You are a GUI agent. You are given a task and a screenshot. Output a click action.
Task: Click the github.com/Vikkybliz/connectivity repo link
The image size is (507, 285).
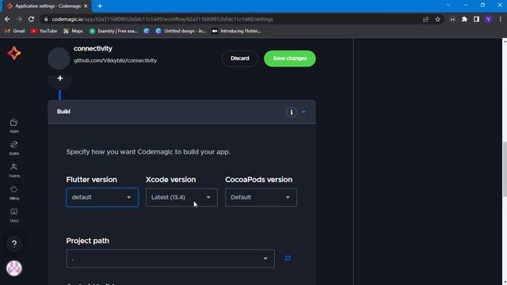click(115, 60)
